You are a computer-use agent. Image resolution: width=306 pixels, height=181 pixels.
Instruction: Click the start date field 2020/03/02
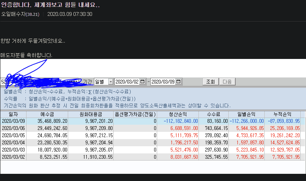127,82
